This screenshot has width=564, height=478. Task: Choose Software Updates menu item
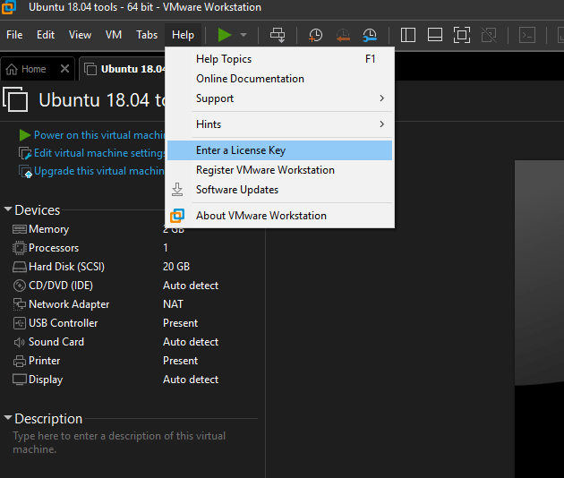pos(280,190)
